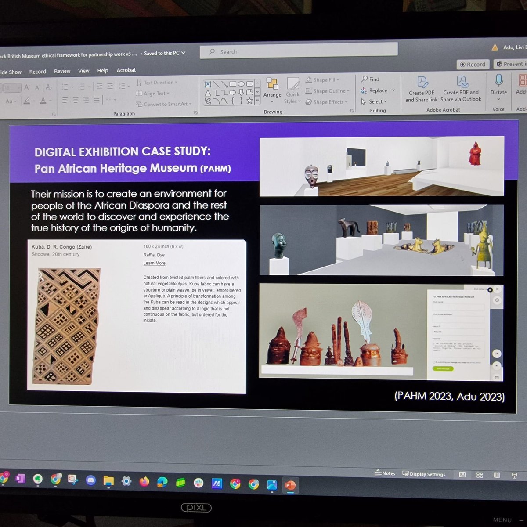Viewport: 527px width, 527px height.
Task: Start Slide Show from status bar icon
Action: [x=515, y=475]
